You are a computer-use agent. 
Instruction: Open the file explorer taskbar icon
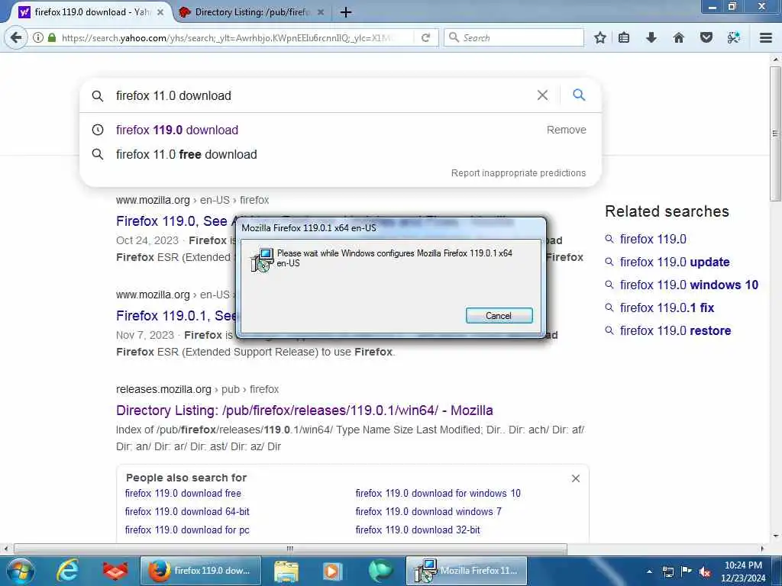[x=286, y=571]
